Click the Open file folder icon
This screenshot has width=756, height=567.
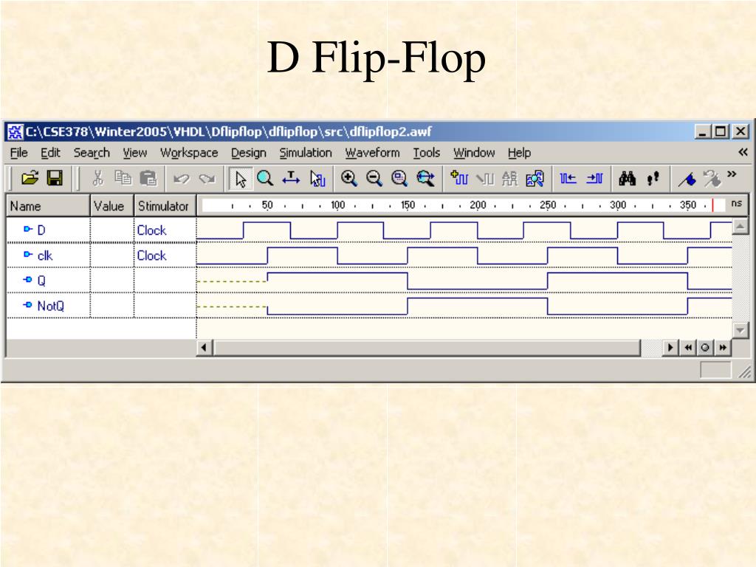pos(30,179)
